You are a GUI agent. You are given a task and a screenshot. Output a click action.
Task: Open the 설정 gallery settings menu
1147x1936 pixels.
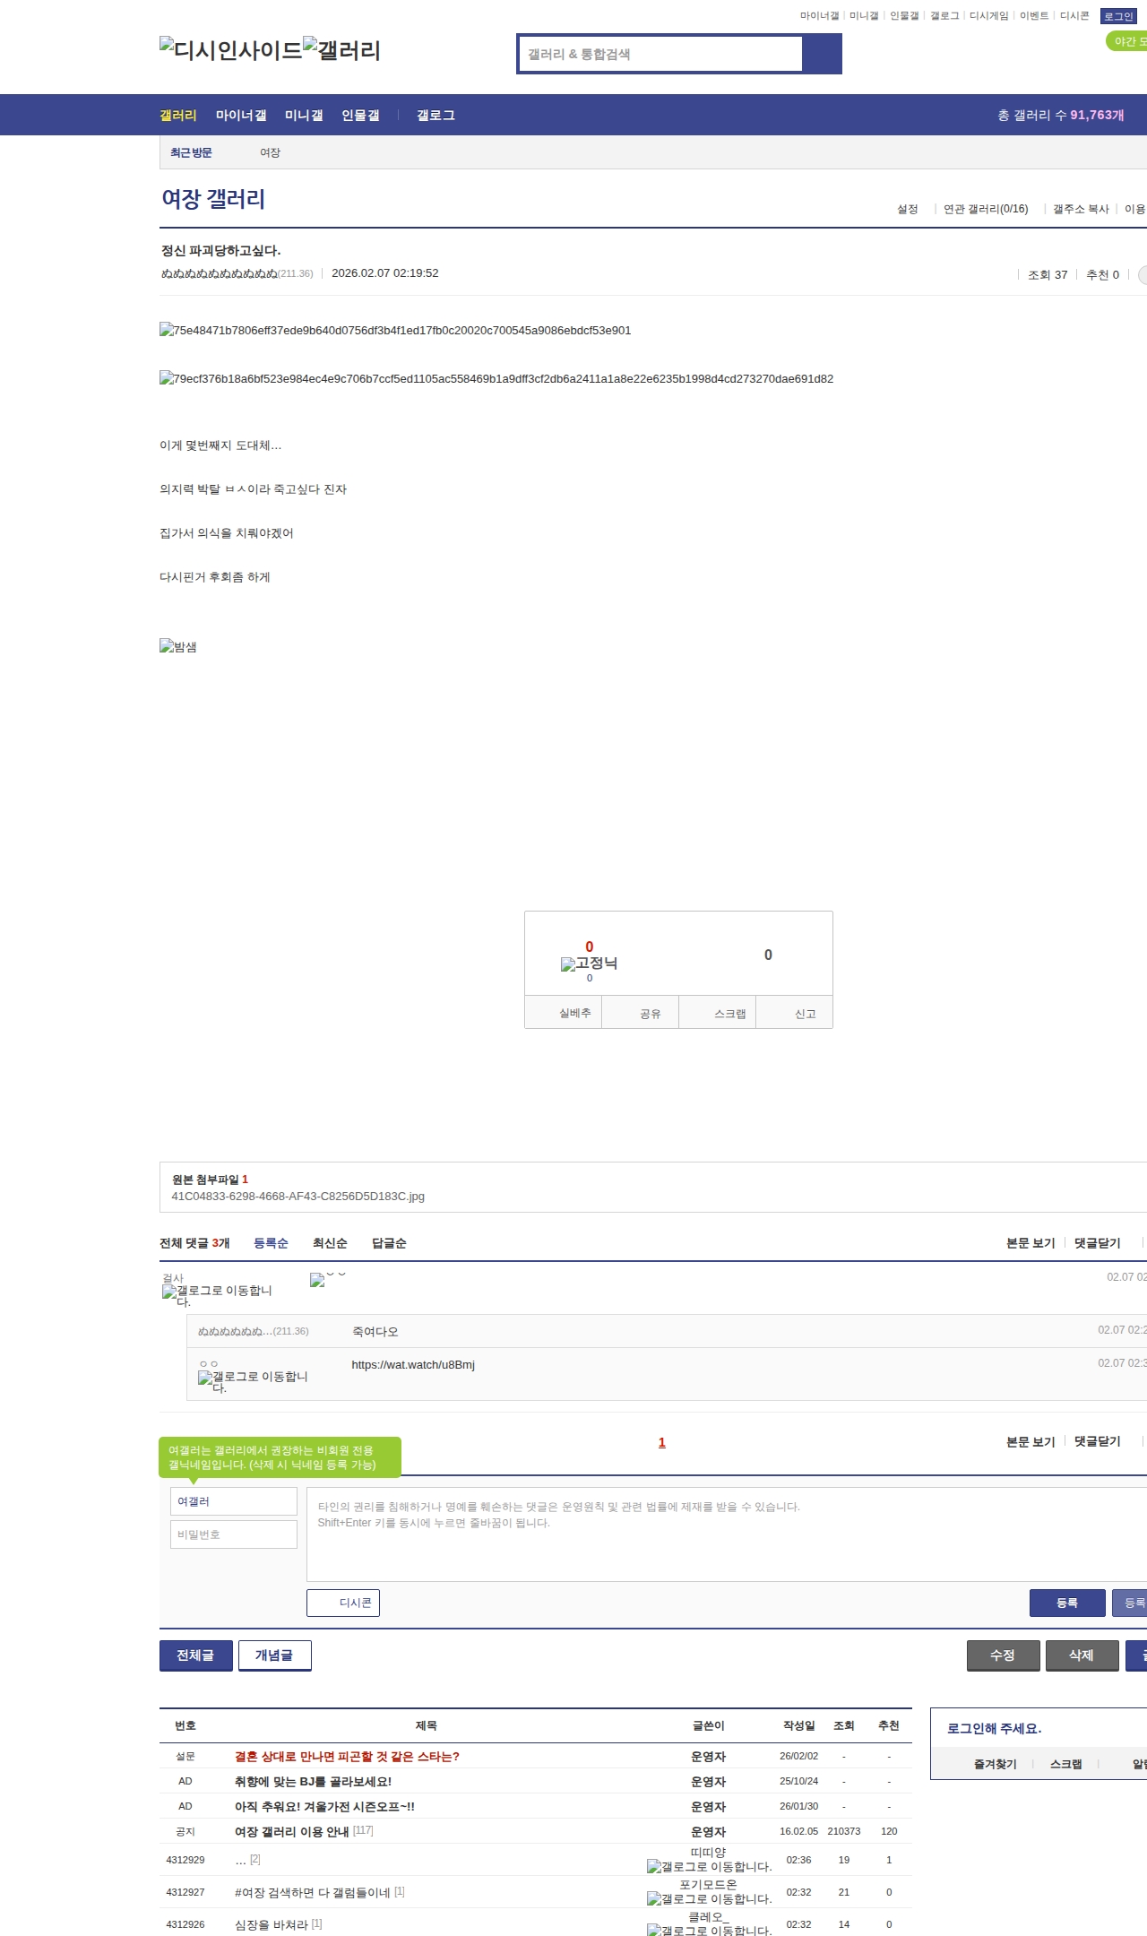pyautogui.click(x=908, y=209)
